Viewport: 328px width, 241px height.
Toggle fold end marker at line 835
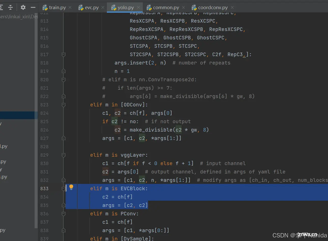pyautogui.click(x=64, y=205)
